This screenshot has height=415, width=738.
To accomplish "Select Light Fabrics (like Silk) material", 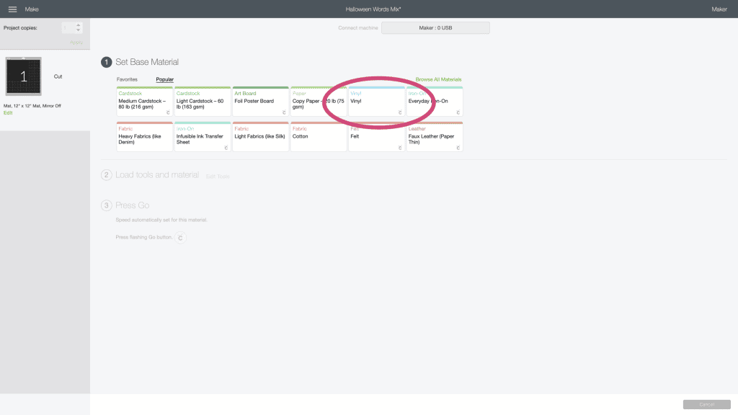I will click(260, 136).
